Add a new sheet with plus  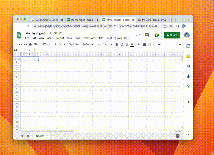point(22,136)
